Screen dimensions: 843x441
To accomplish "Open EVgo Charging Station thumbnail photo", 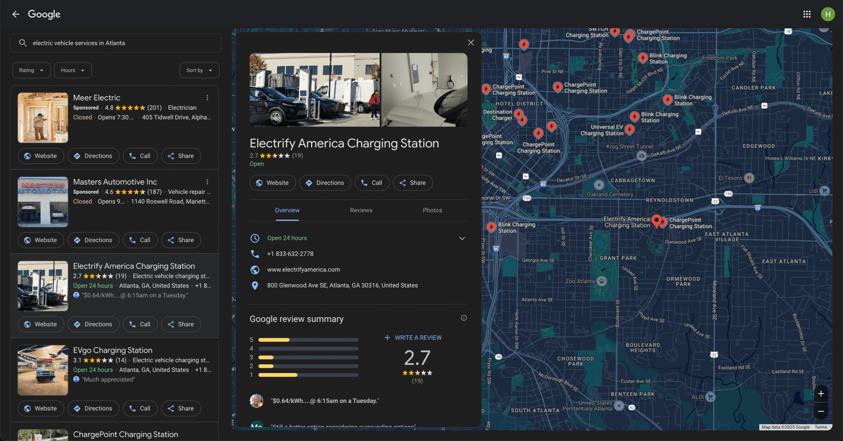I will [43, 370].
